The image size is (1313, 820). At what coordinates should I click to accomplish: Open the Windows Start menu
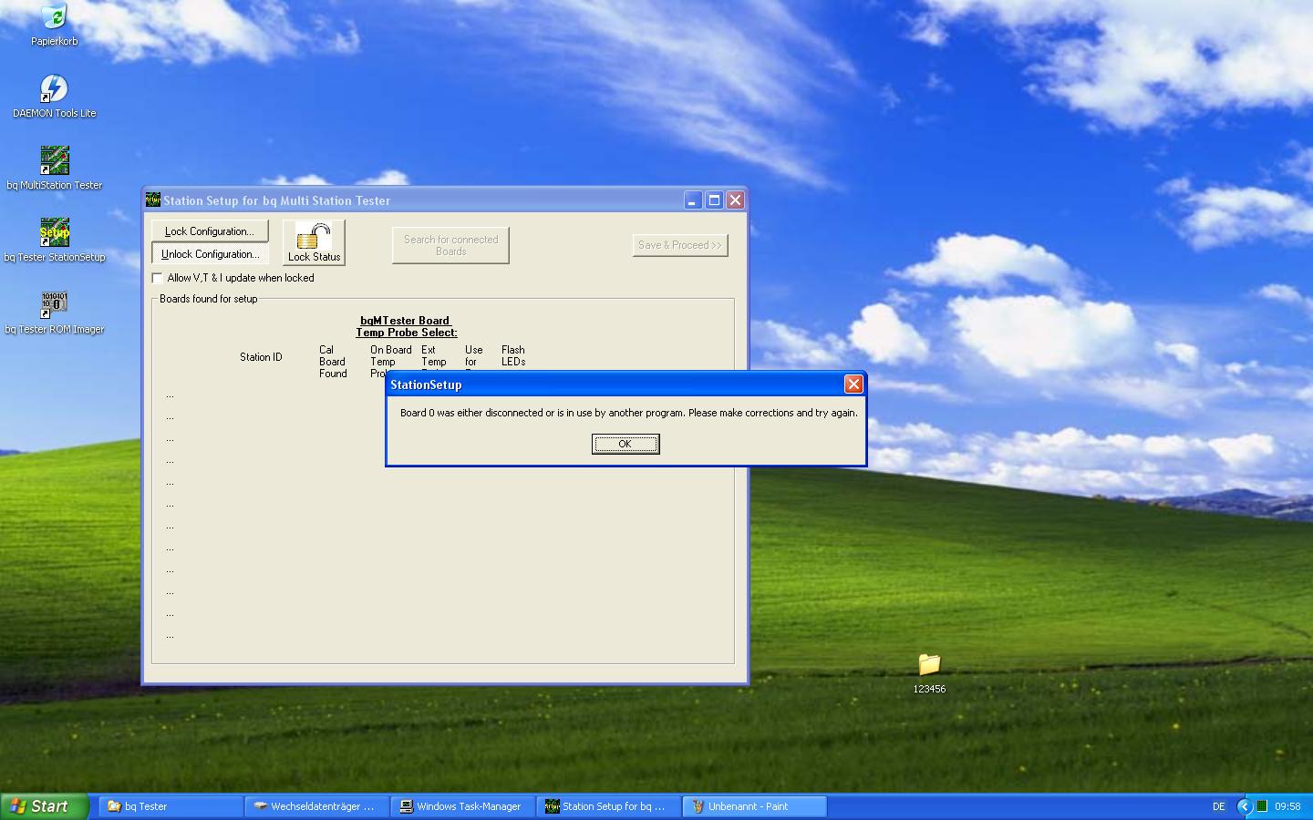(x=45, y=806)
